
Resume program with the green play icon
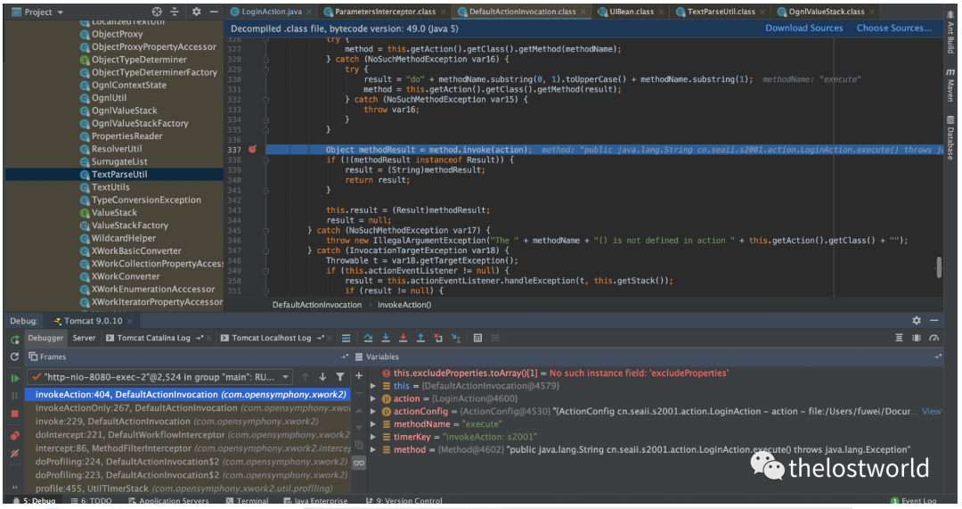click(15, 378)
